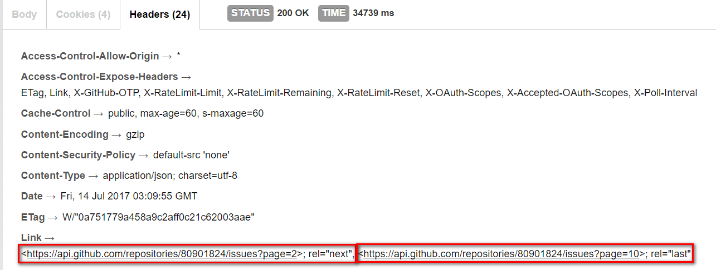
Task: Click the Link header name
Action: coord(31,238)
